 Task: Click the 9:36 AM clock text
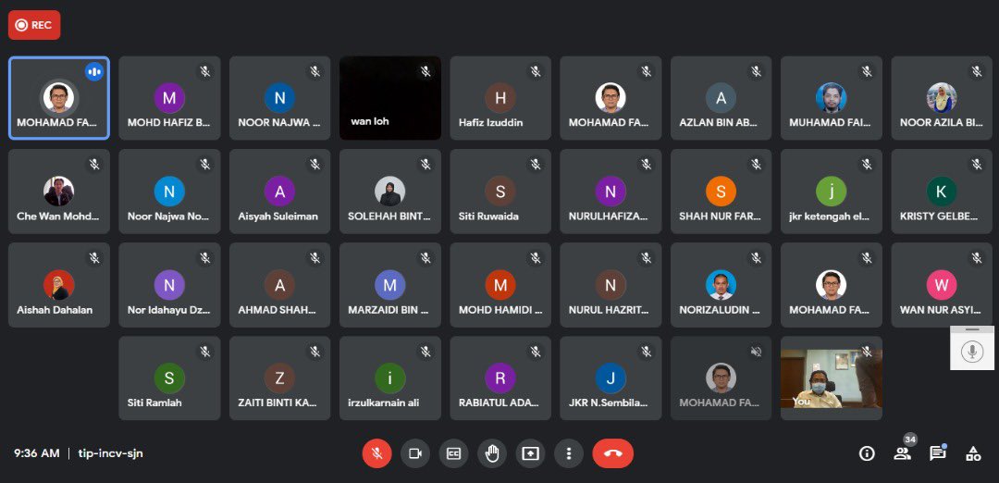(x=37, y=453)
